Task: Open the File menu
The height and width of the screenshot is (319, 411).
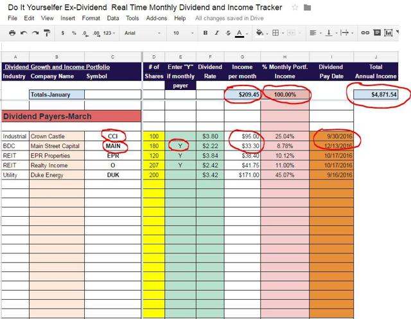Action: pyautogui.click(x=13, y=18)
